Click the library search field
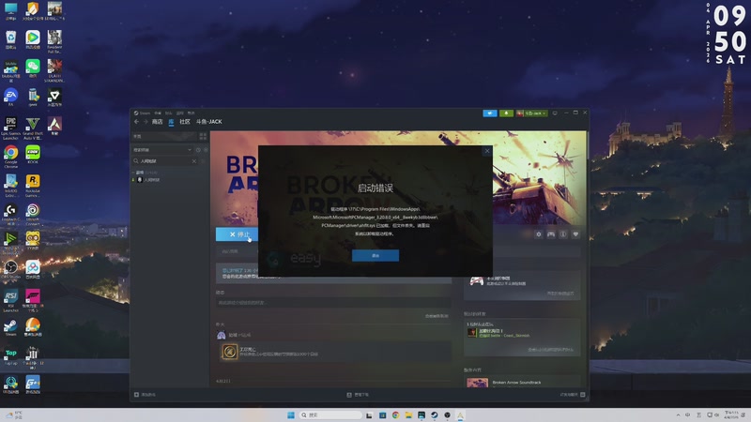Screen dimensions: 751x422 (163, 161)
